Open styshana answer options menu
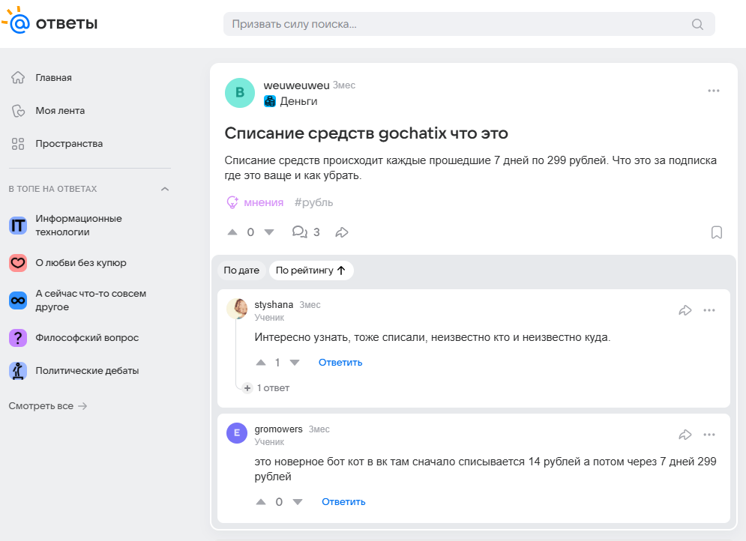 pyautogui.click(x=709, y=310)
